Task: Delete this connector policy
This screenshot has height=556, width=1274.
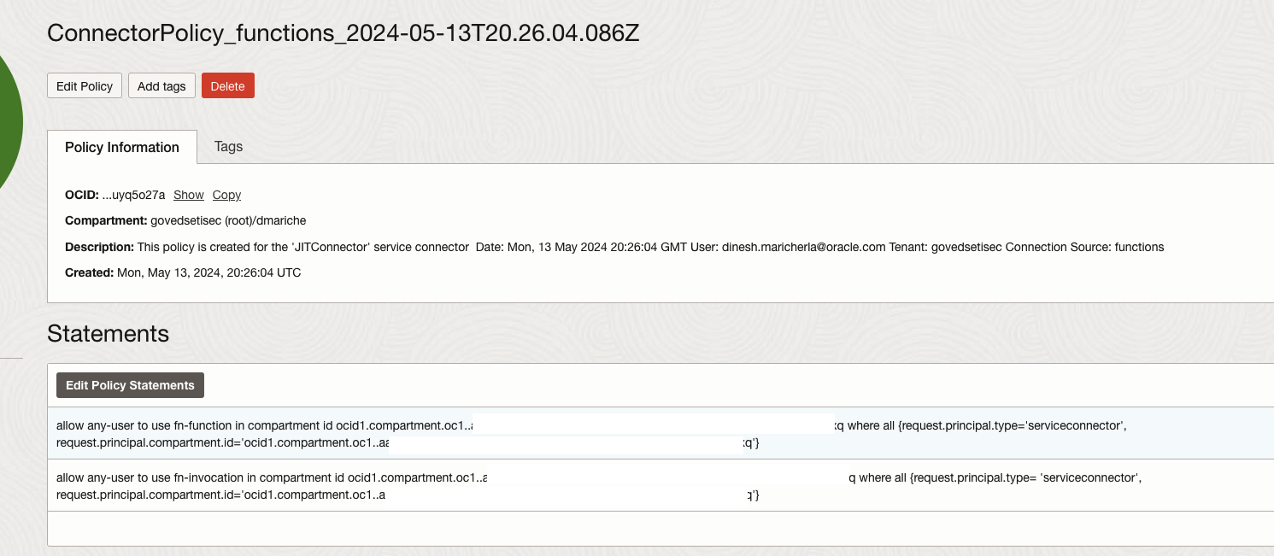Action: pos(228,86)
